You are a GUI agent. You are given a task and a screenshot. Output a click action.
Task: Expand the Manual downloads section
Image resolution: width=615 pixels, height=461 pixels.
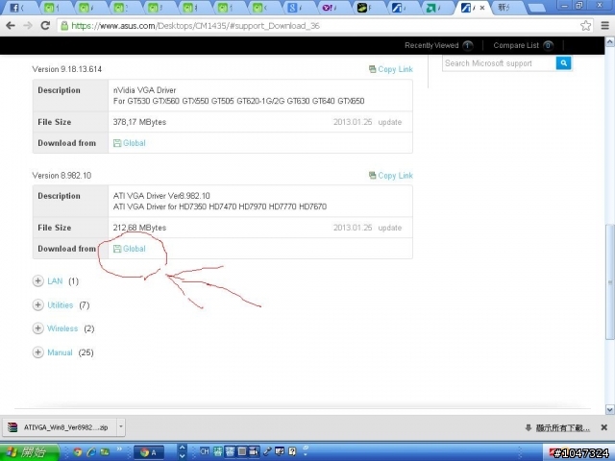click(37, 352)
